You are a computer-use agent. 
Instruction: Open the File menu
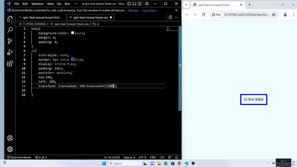[x=17, y=4]
